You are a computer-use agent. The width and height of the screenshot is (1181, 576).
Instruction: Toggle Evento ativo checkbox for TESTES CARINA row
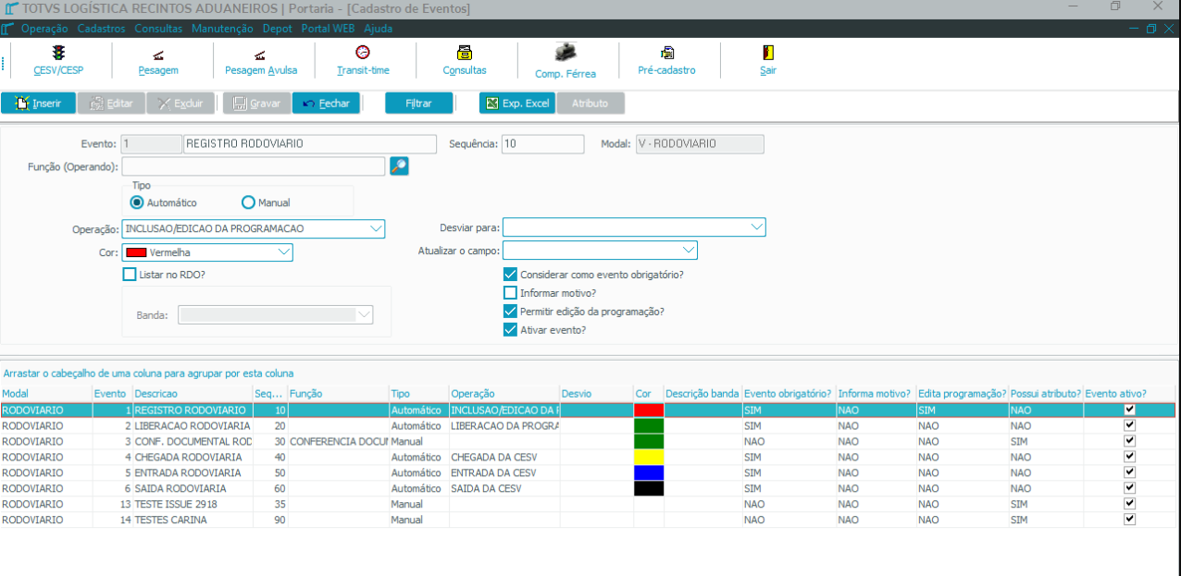click(1129, 519)
